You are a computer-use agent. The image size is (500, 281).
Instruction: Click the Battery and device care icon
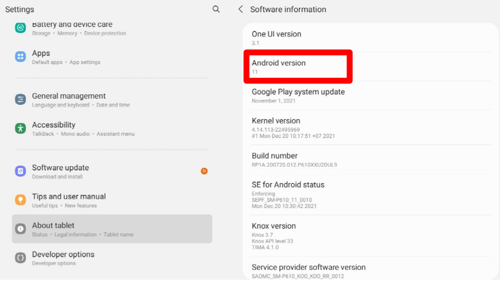pos(21,28)
